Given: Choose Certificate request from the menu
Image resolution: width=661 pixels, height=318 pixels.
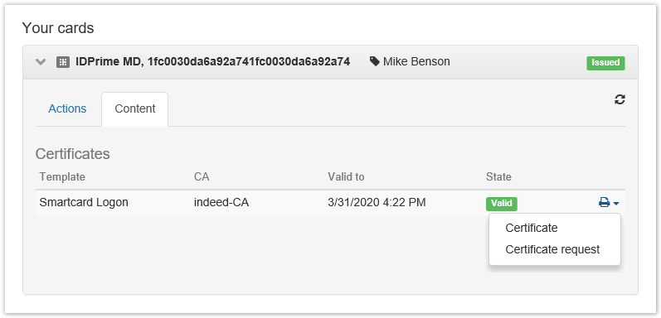Looking at the screenshot, I should coord(554,249).
